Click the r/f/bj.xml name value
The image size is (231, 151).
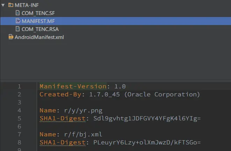83,134
